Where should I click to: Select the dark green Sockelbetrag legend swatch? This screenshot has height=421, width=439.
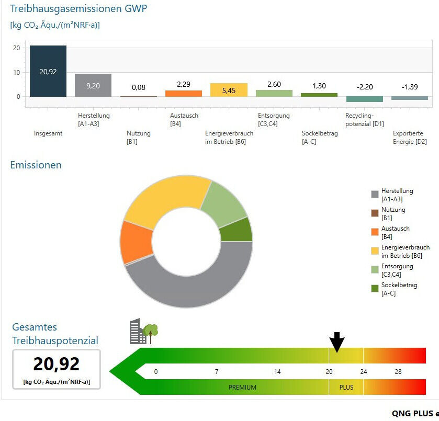[x=375, y=289]
